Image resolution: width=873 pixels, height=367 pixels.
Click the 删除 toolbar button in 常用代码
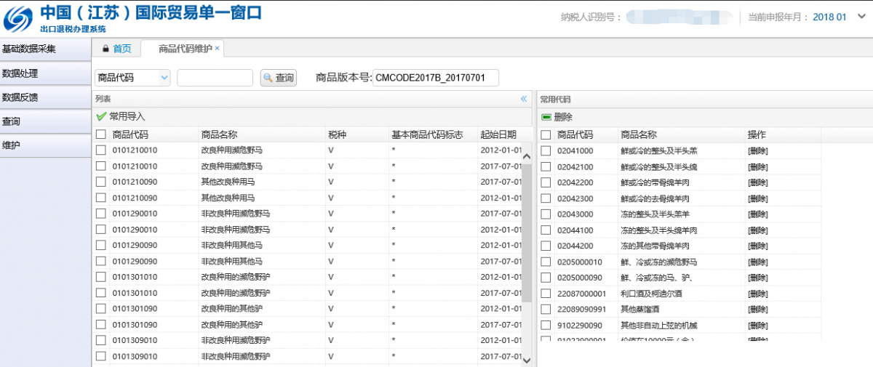557,117
